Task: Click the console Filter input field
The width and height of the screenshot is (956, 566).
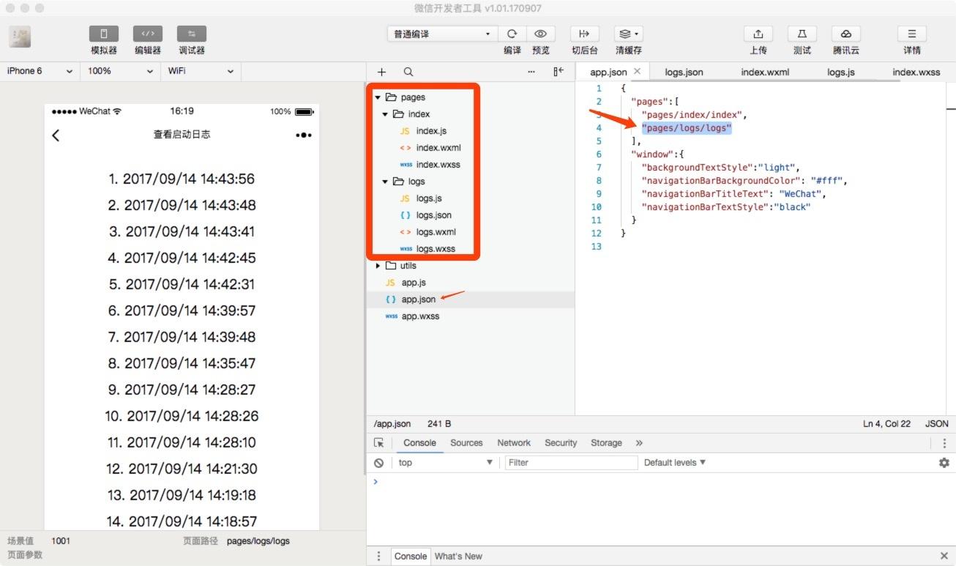Action: (572, 463)
